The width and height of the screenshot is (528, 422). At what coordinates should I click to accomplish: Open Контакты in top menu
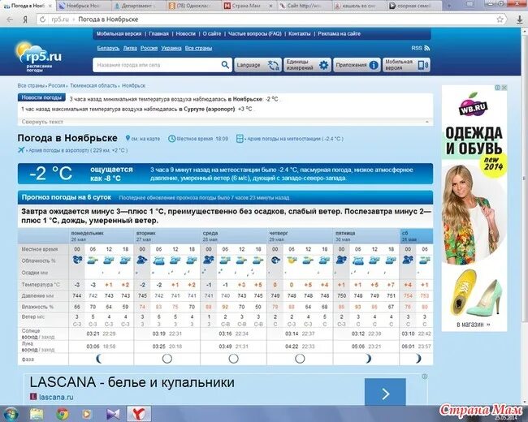[x=300, y=33]
